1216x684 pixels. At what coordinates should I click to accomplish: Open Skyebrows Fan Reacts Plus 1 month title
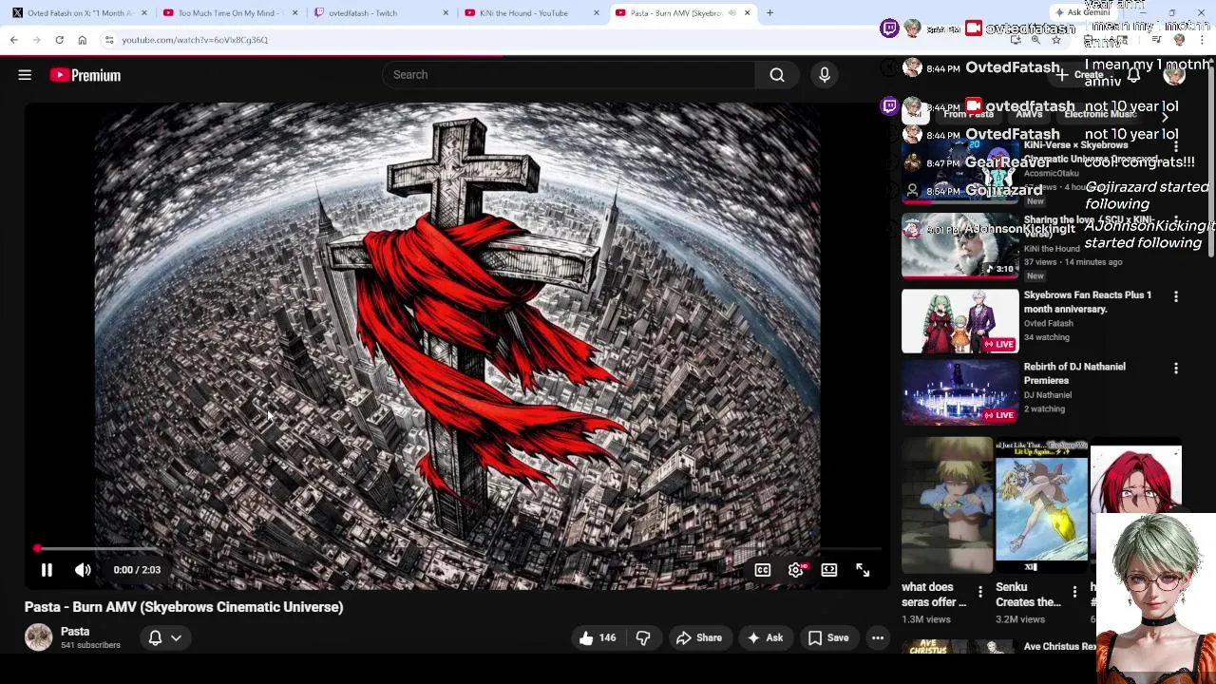[1088, 302]
